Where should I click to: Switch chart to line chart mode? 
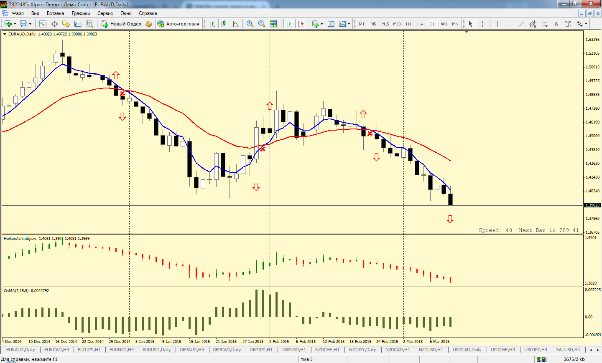[235, 24]
